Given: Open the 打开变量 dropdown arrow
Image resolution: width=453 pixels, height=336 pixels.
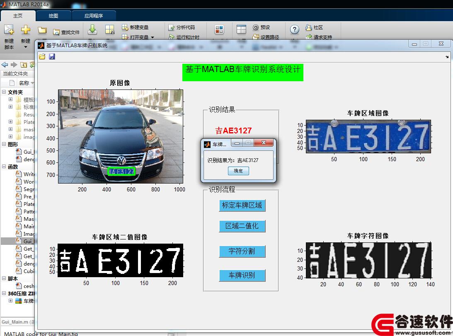Looking at the screenshot, I should (x=152, y=37).
